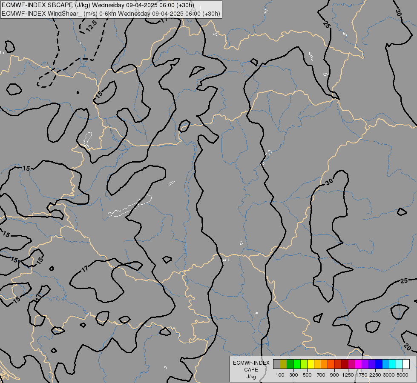Select the bright magenta legend swatch

click(359, 364)
